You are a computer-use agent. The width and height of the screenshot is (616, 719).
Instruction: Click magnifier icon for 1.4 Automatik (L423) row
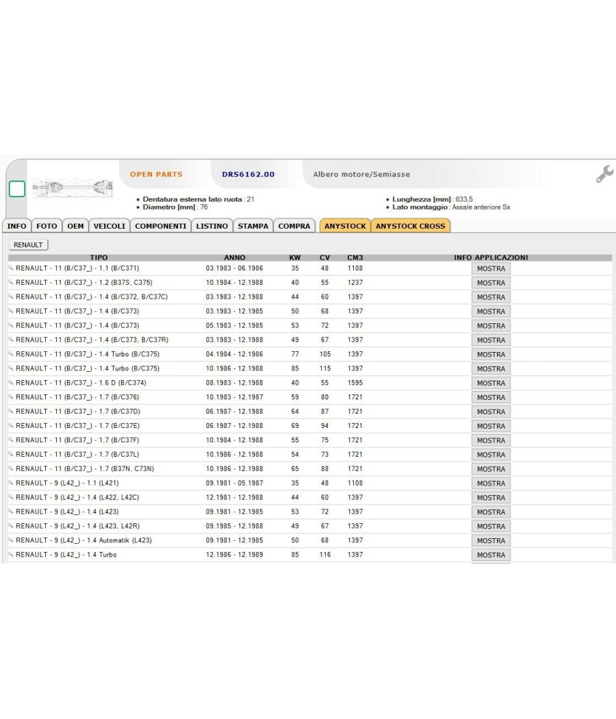coord(10,540)
